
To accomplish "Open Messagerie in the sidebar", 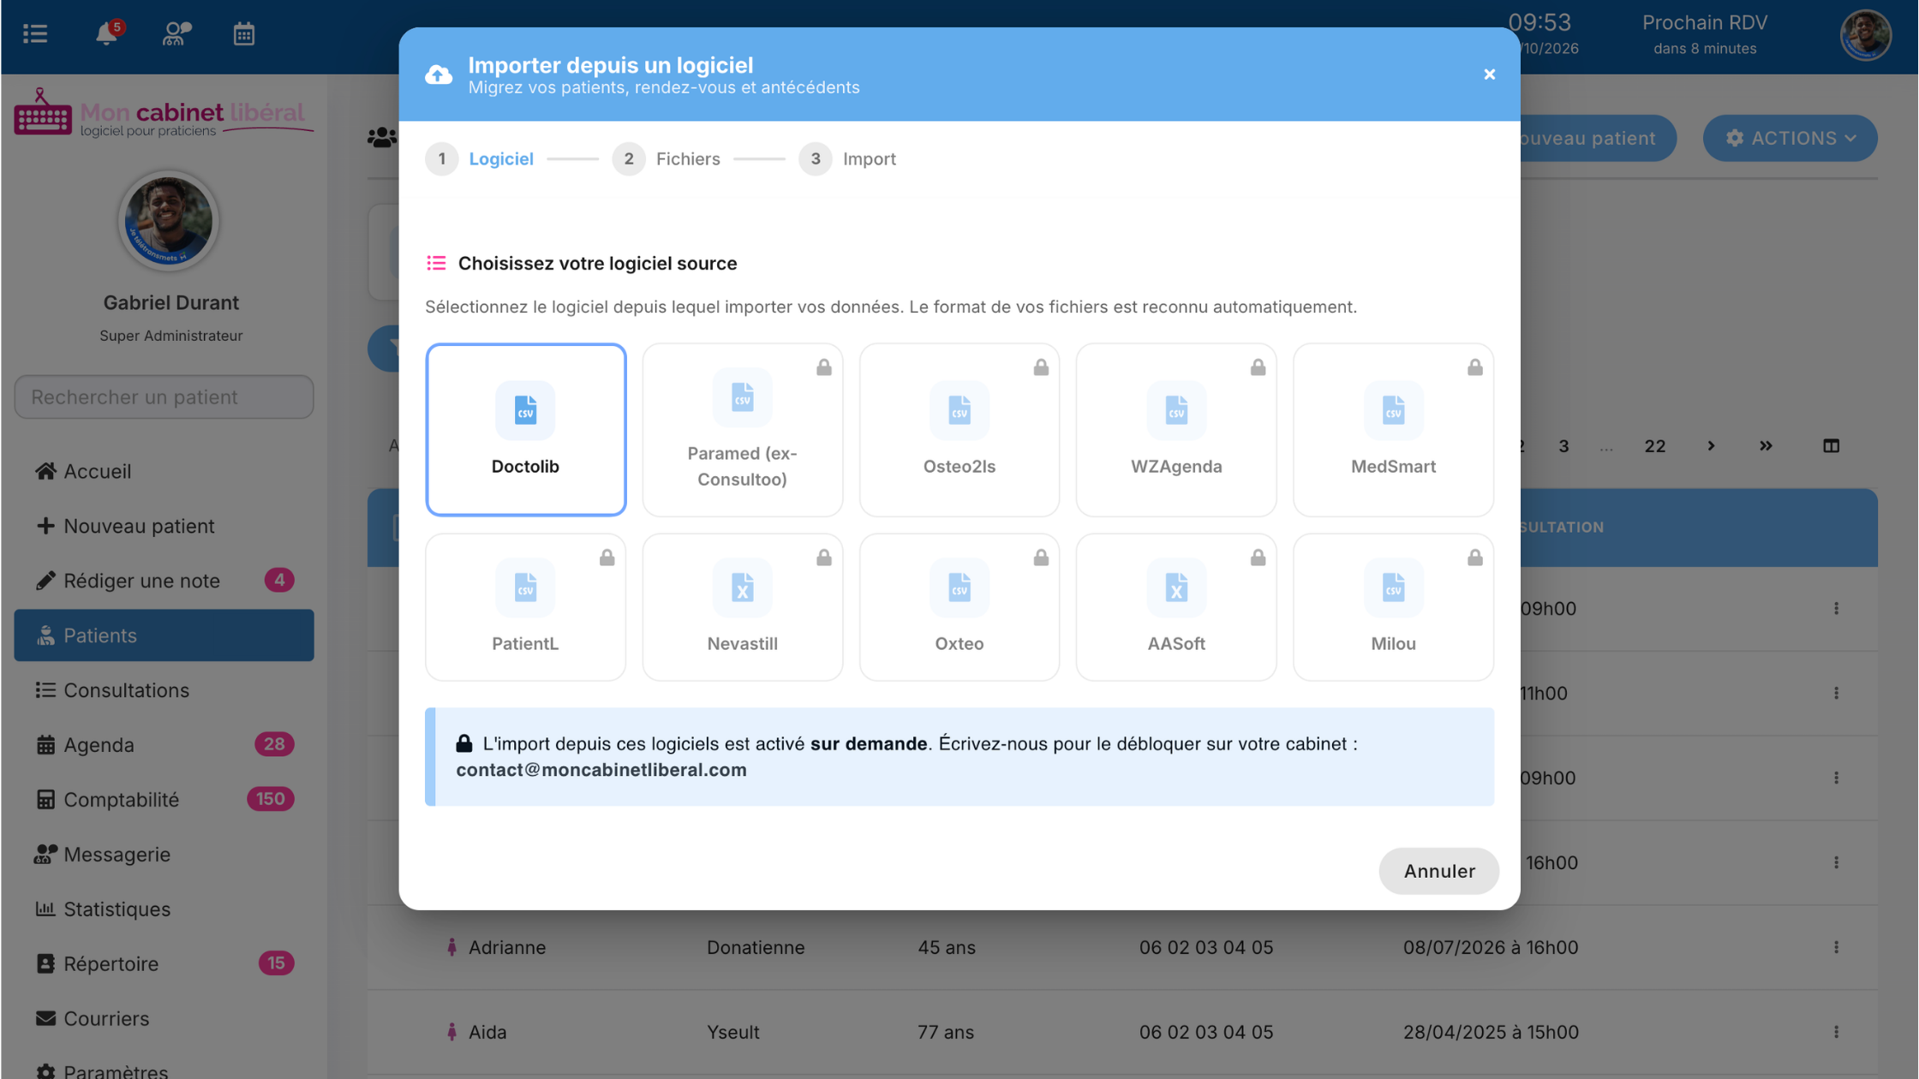I will (x=164, y=855).
